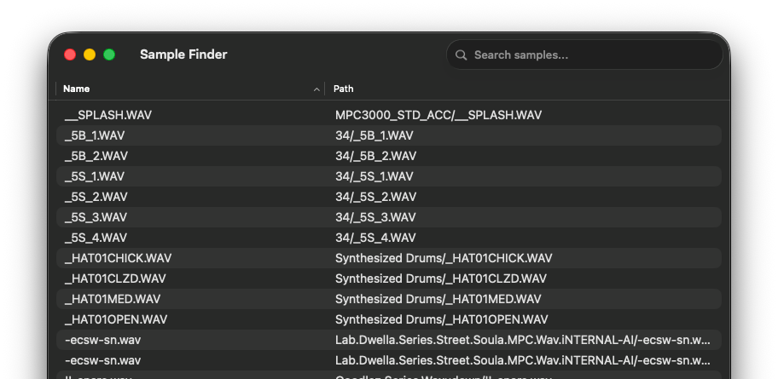This screenshot has width=778, height=379.
Task: Select the _5B_1.WAV sample row
Action: pos(95,135)
